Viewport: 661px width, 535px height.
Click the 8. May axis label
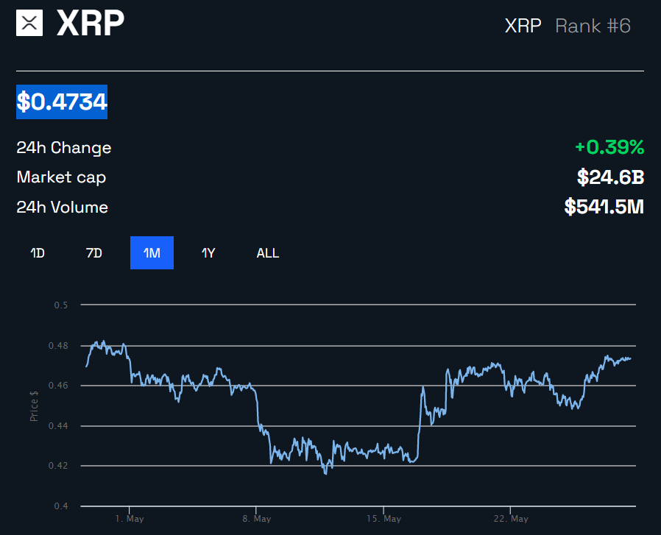click(x=256, y=519)
